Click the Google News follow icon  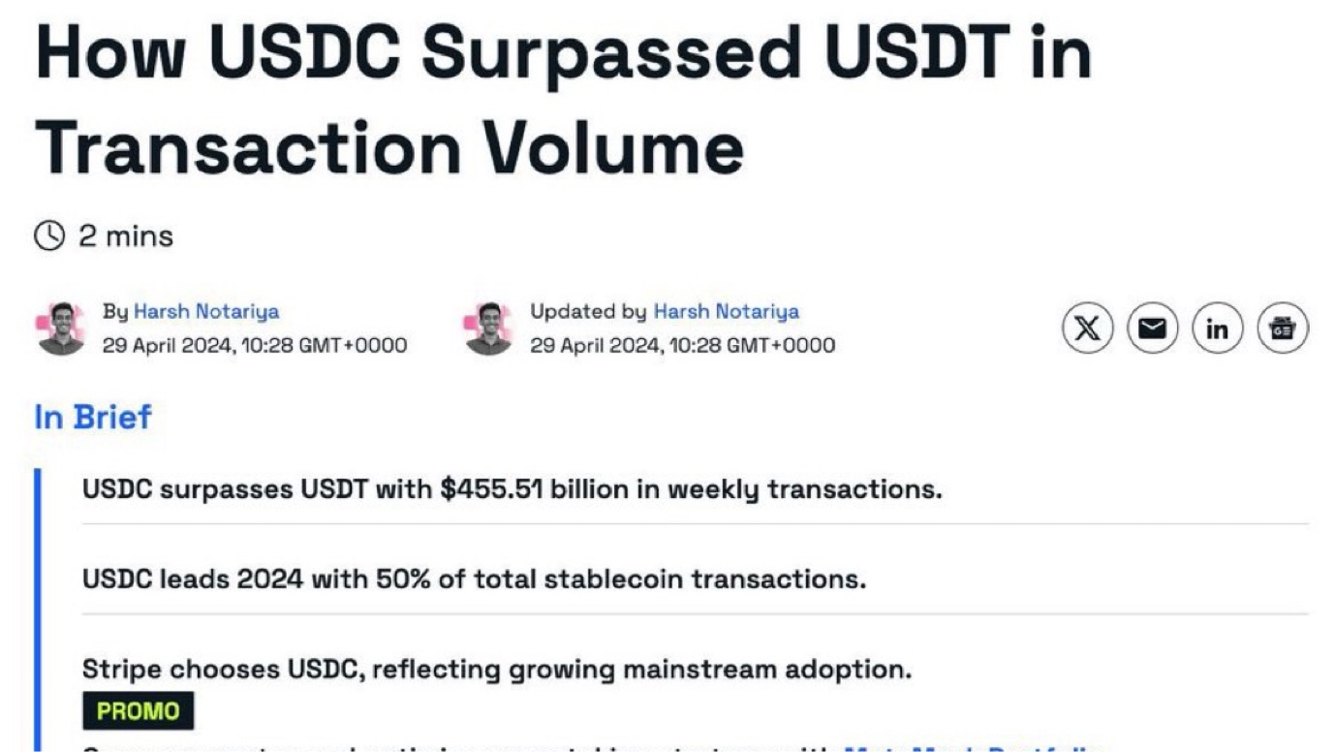click(1282, 329)
